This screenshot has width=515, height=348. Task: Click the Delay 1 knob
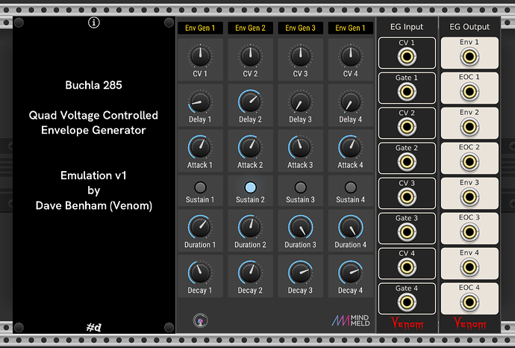(x=200, y=102)
